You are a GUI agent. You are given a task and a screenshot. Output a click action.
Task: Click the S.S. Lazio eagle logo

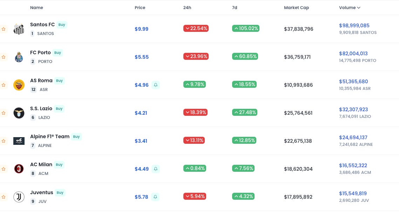19,113
